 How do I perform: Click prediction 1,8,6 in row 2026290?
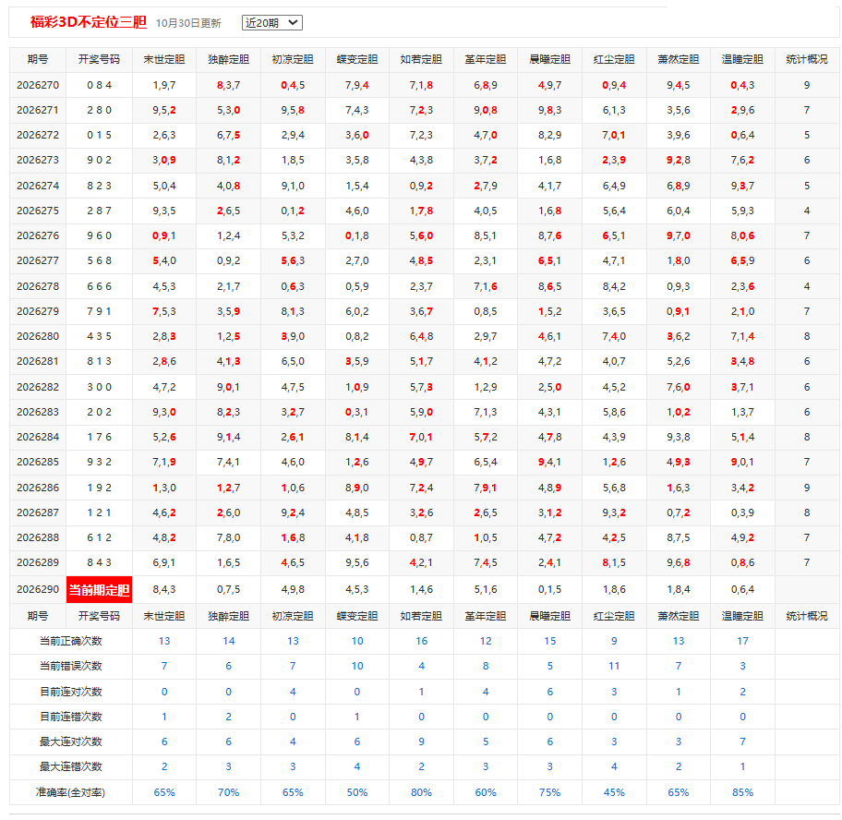tap(614, 589)
